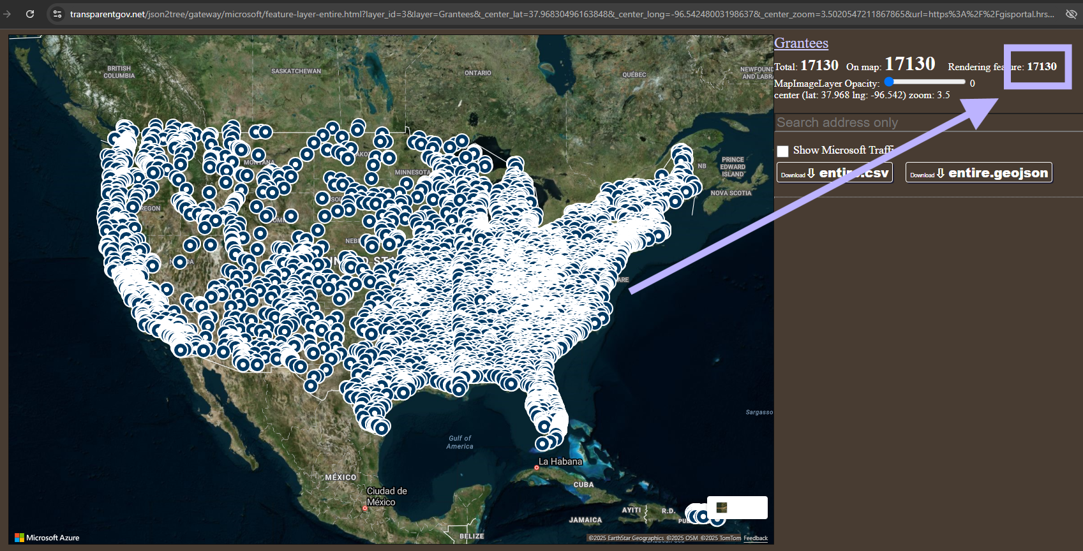Click the eye-slash tracking icon in the address bar

(x=1072, y=13)
